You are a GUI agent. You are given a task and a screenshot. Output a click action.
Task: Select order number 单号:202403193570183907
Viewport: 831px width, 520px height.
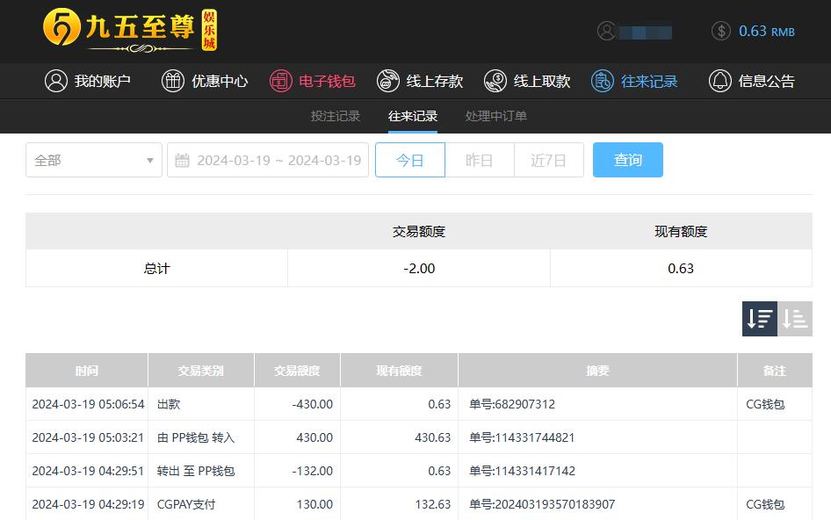542,504
